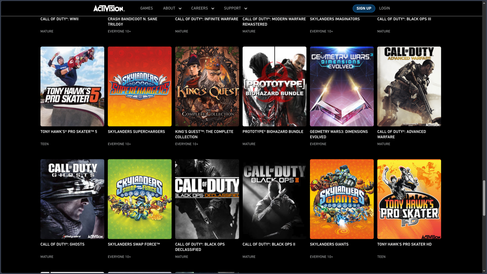487x274 pixels.
Task: Open Skylanders SuperChargers cover art
Action: point(140,86)
